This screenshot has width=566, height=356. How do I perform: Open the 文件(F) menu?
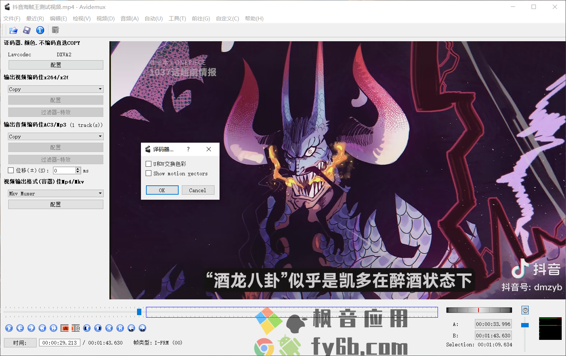click(12, 19)
